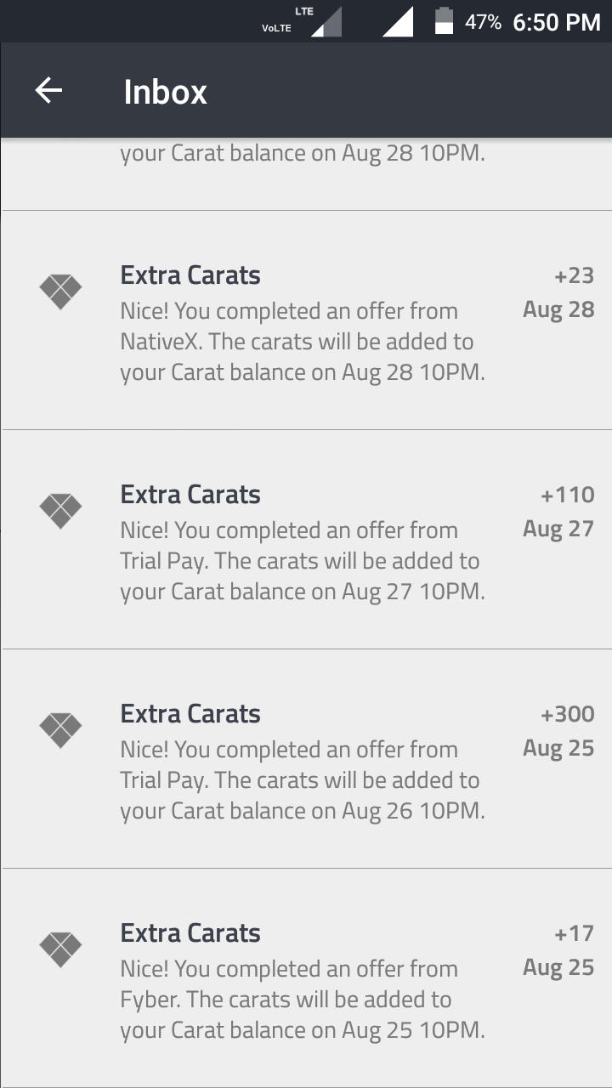The image size is (612, 1088).
Task: Open the partially visible top message
Action: coord(302,155)
